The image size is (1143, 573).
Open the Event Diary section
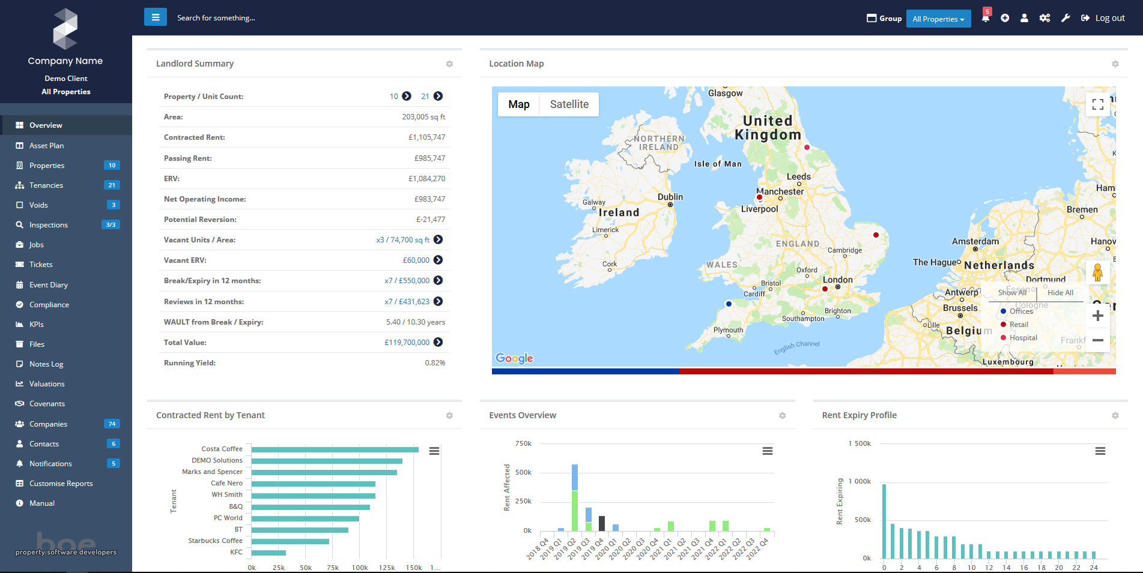[49, 284]
